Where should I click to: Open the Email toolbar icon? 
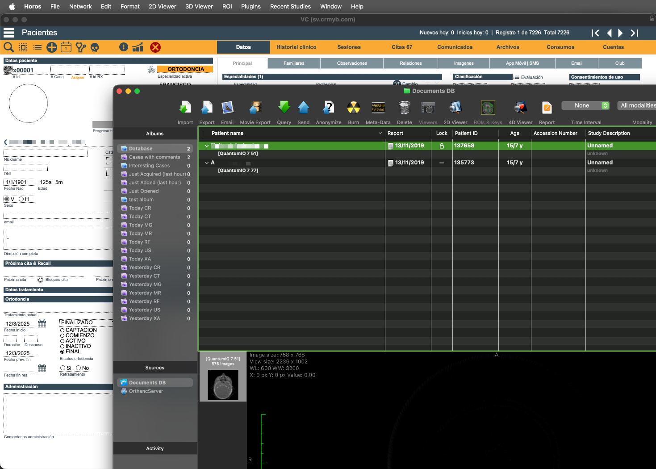(x=227, y=108)
